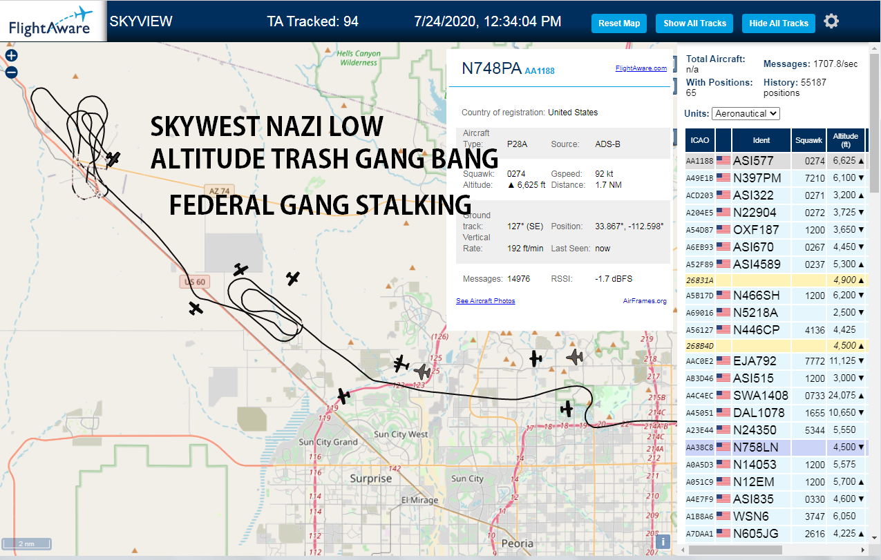The width and height of the screenshot is (881, 560).
Task: Select the unidentified 26831A row
Action: pos(775,280)
